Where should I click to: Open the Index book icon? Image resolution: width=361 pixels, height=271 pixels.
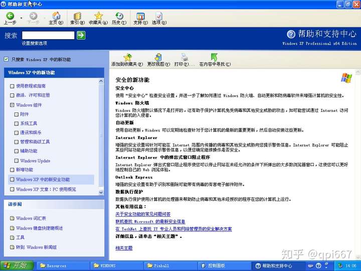coord(77,16)
